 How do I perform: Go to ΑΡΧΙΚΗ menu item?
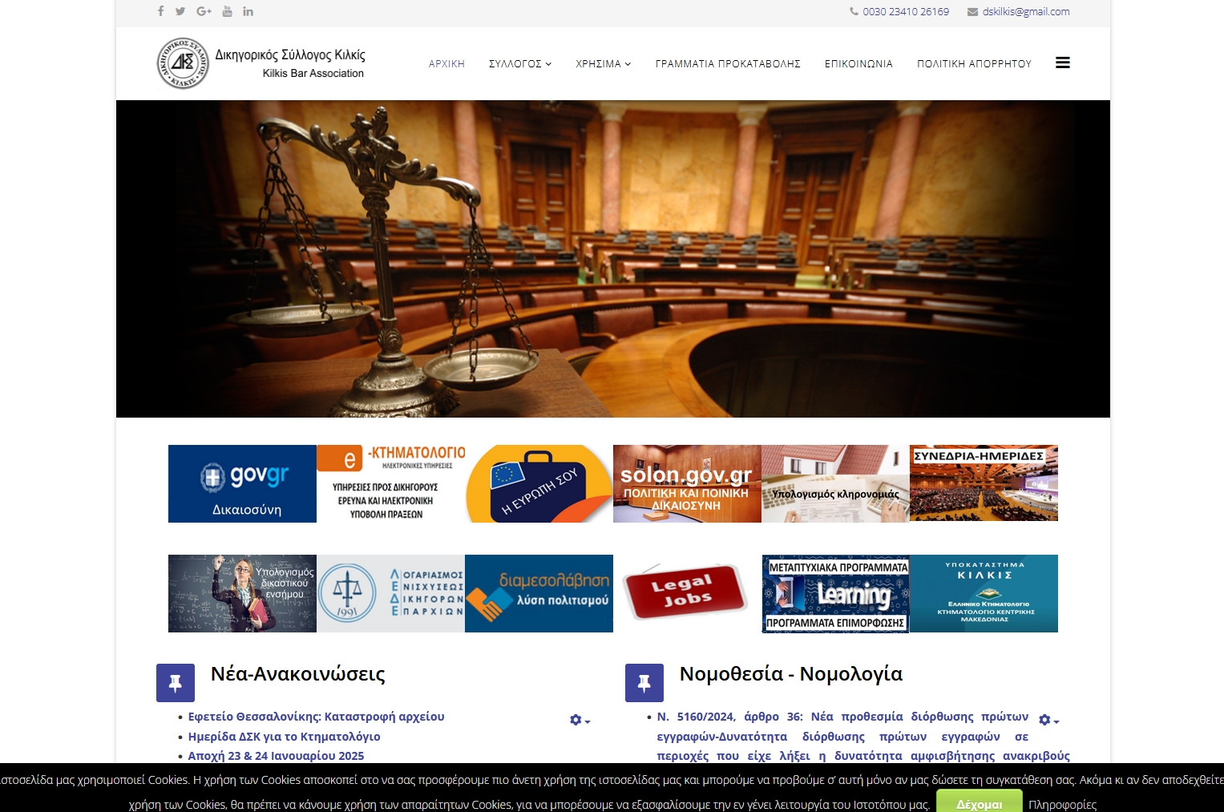(x=446, y=64)
